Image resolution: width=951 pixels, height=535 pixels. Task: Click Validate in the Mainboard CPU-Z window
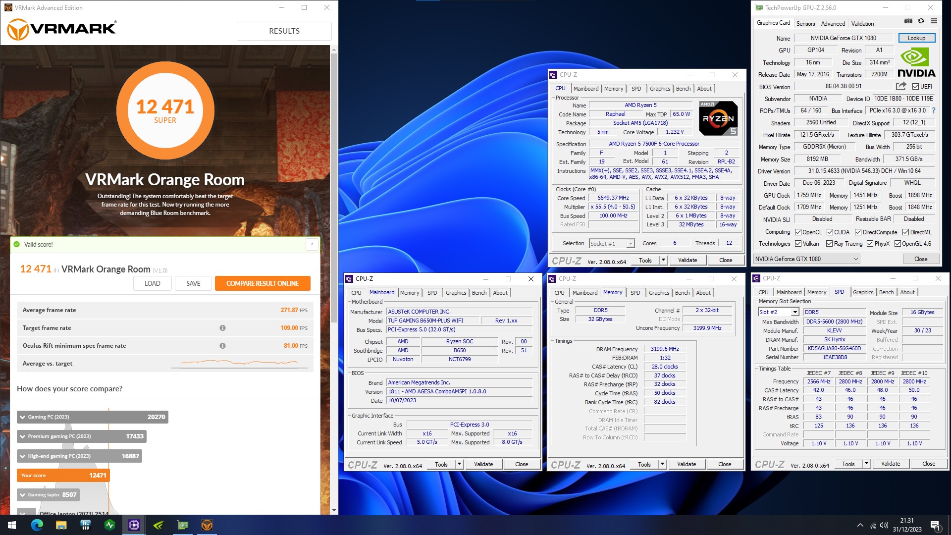point(483,464)
